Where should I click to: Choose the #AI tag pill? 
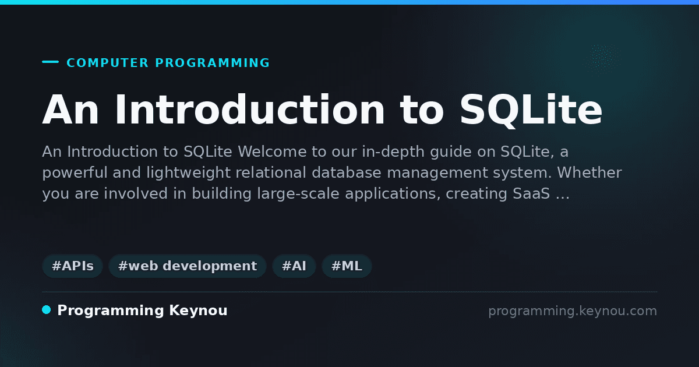pyautogui.click(x=294, y=266)
